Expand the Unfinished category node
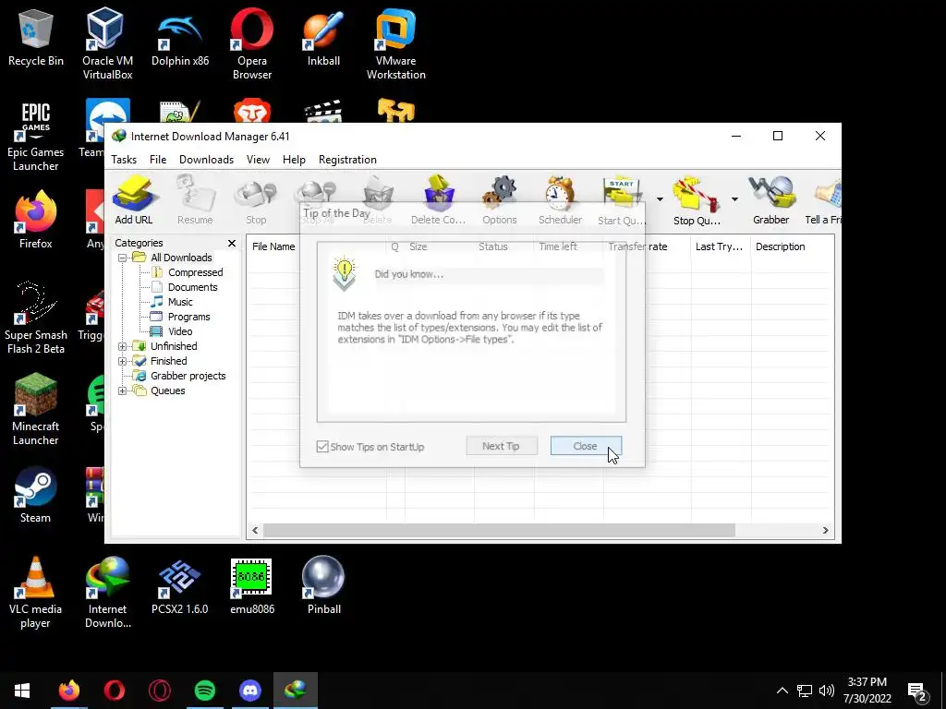 [123, 346]
